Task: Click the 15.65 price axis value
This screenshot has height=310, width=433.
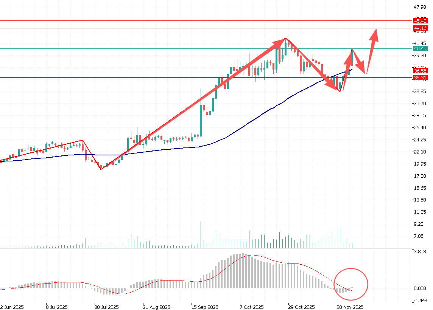Action: pyautogui.click(x=420, y=188)
